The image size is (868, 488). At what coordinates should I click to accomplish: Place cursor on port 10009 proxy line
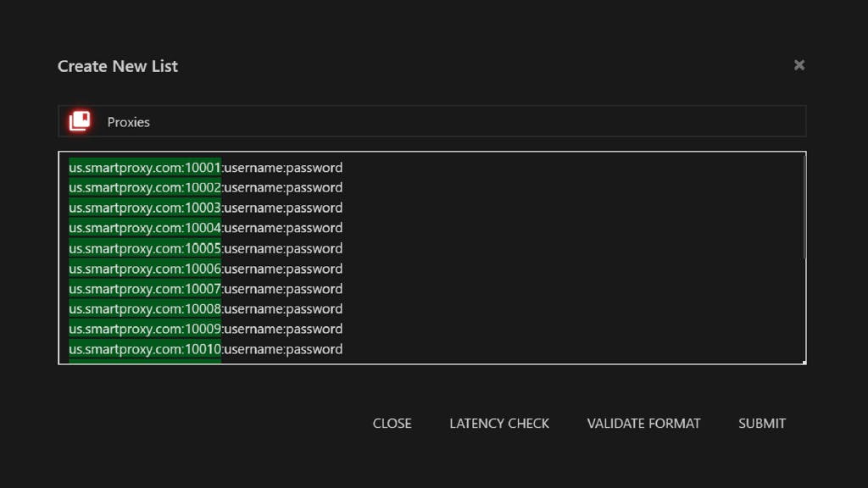click(x=205, y=330)
